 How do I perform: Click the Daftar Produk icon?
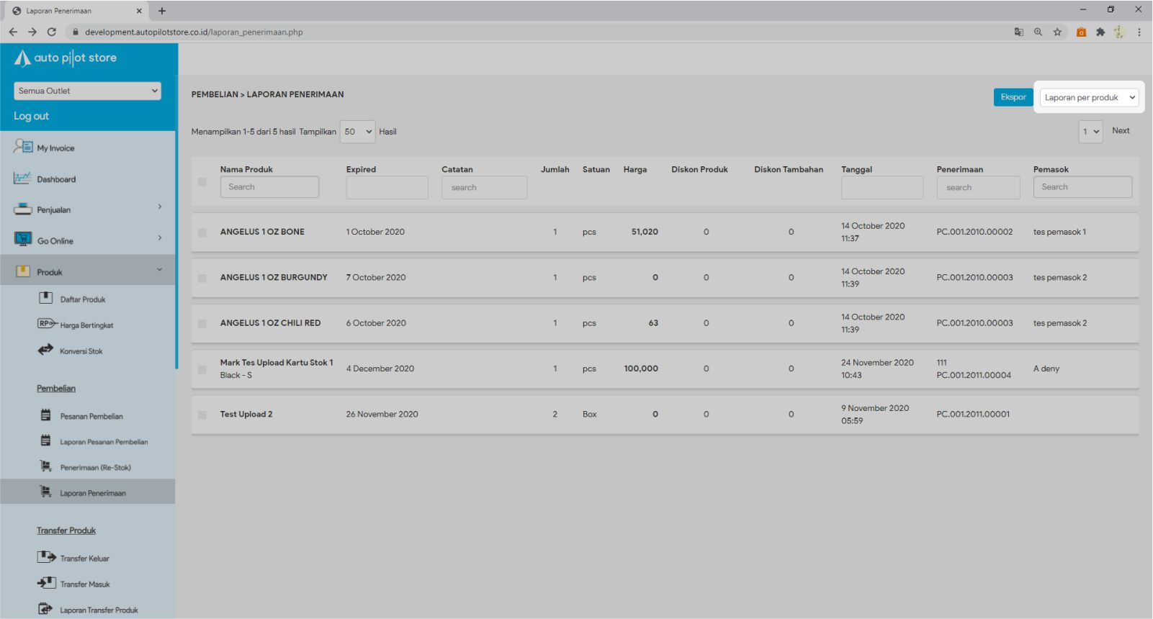click(45, 298)
